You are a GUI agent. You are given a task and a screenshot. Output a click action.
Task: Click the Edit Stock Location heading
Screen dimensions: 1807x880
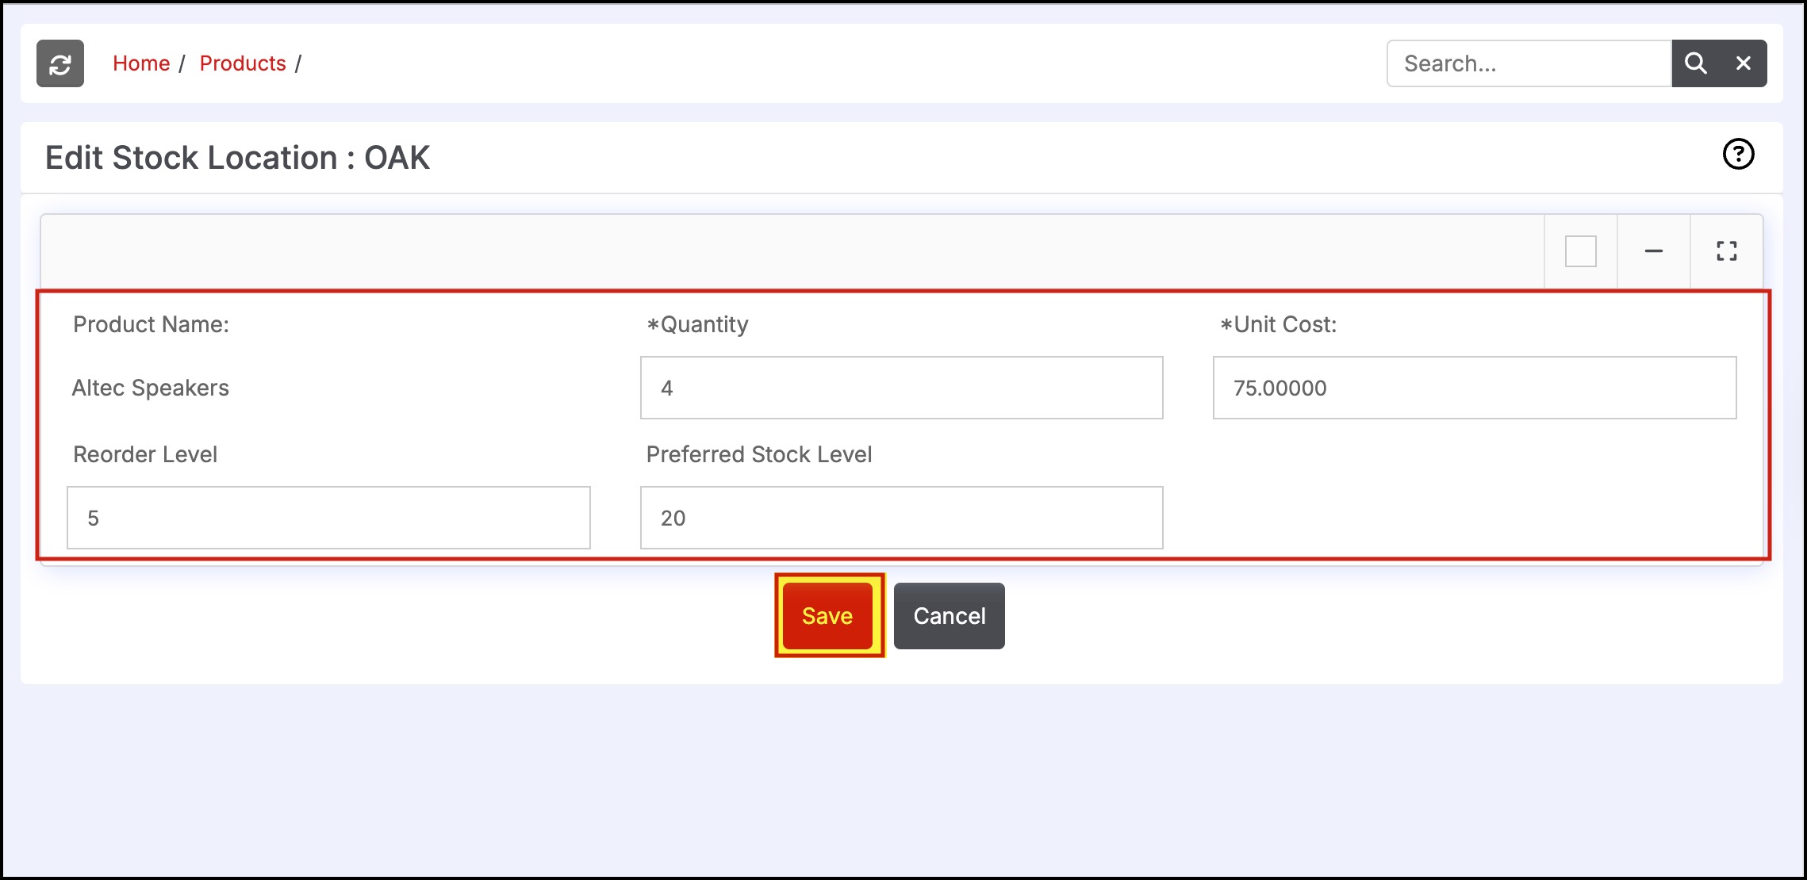coord(237,158)
